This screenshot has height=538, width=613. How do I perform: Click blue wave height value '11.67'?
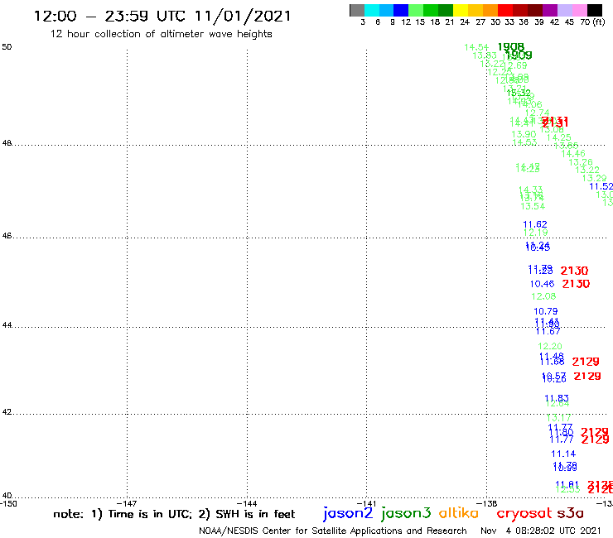pos(548,331)
